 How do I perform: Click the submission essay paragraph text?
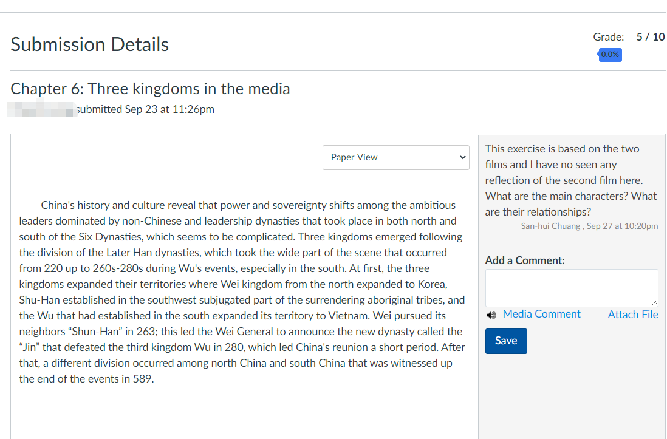(x=242, y=292)
